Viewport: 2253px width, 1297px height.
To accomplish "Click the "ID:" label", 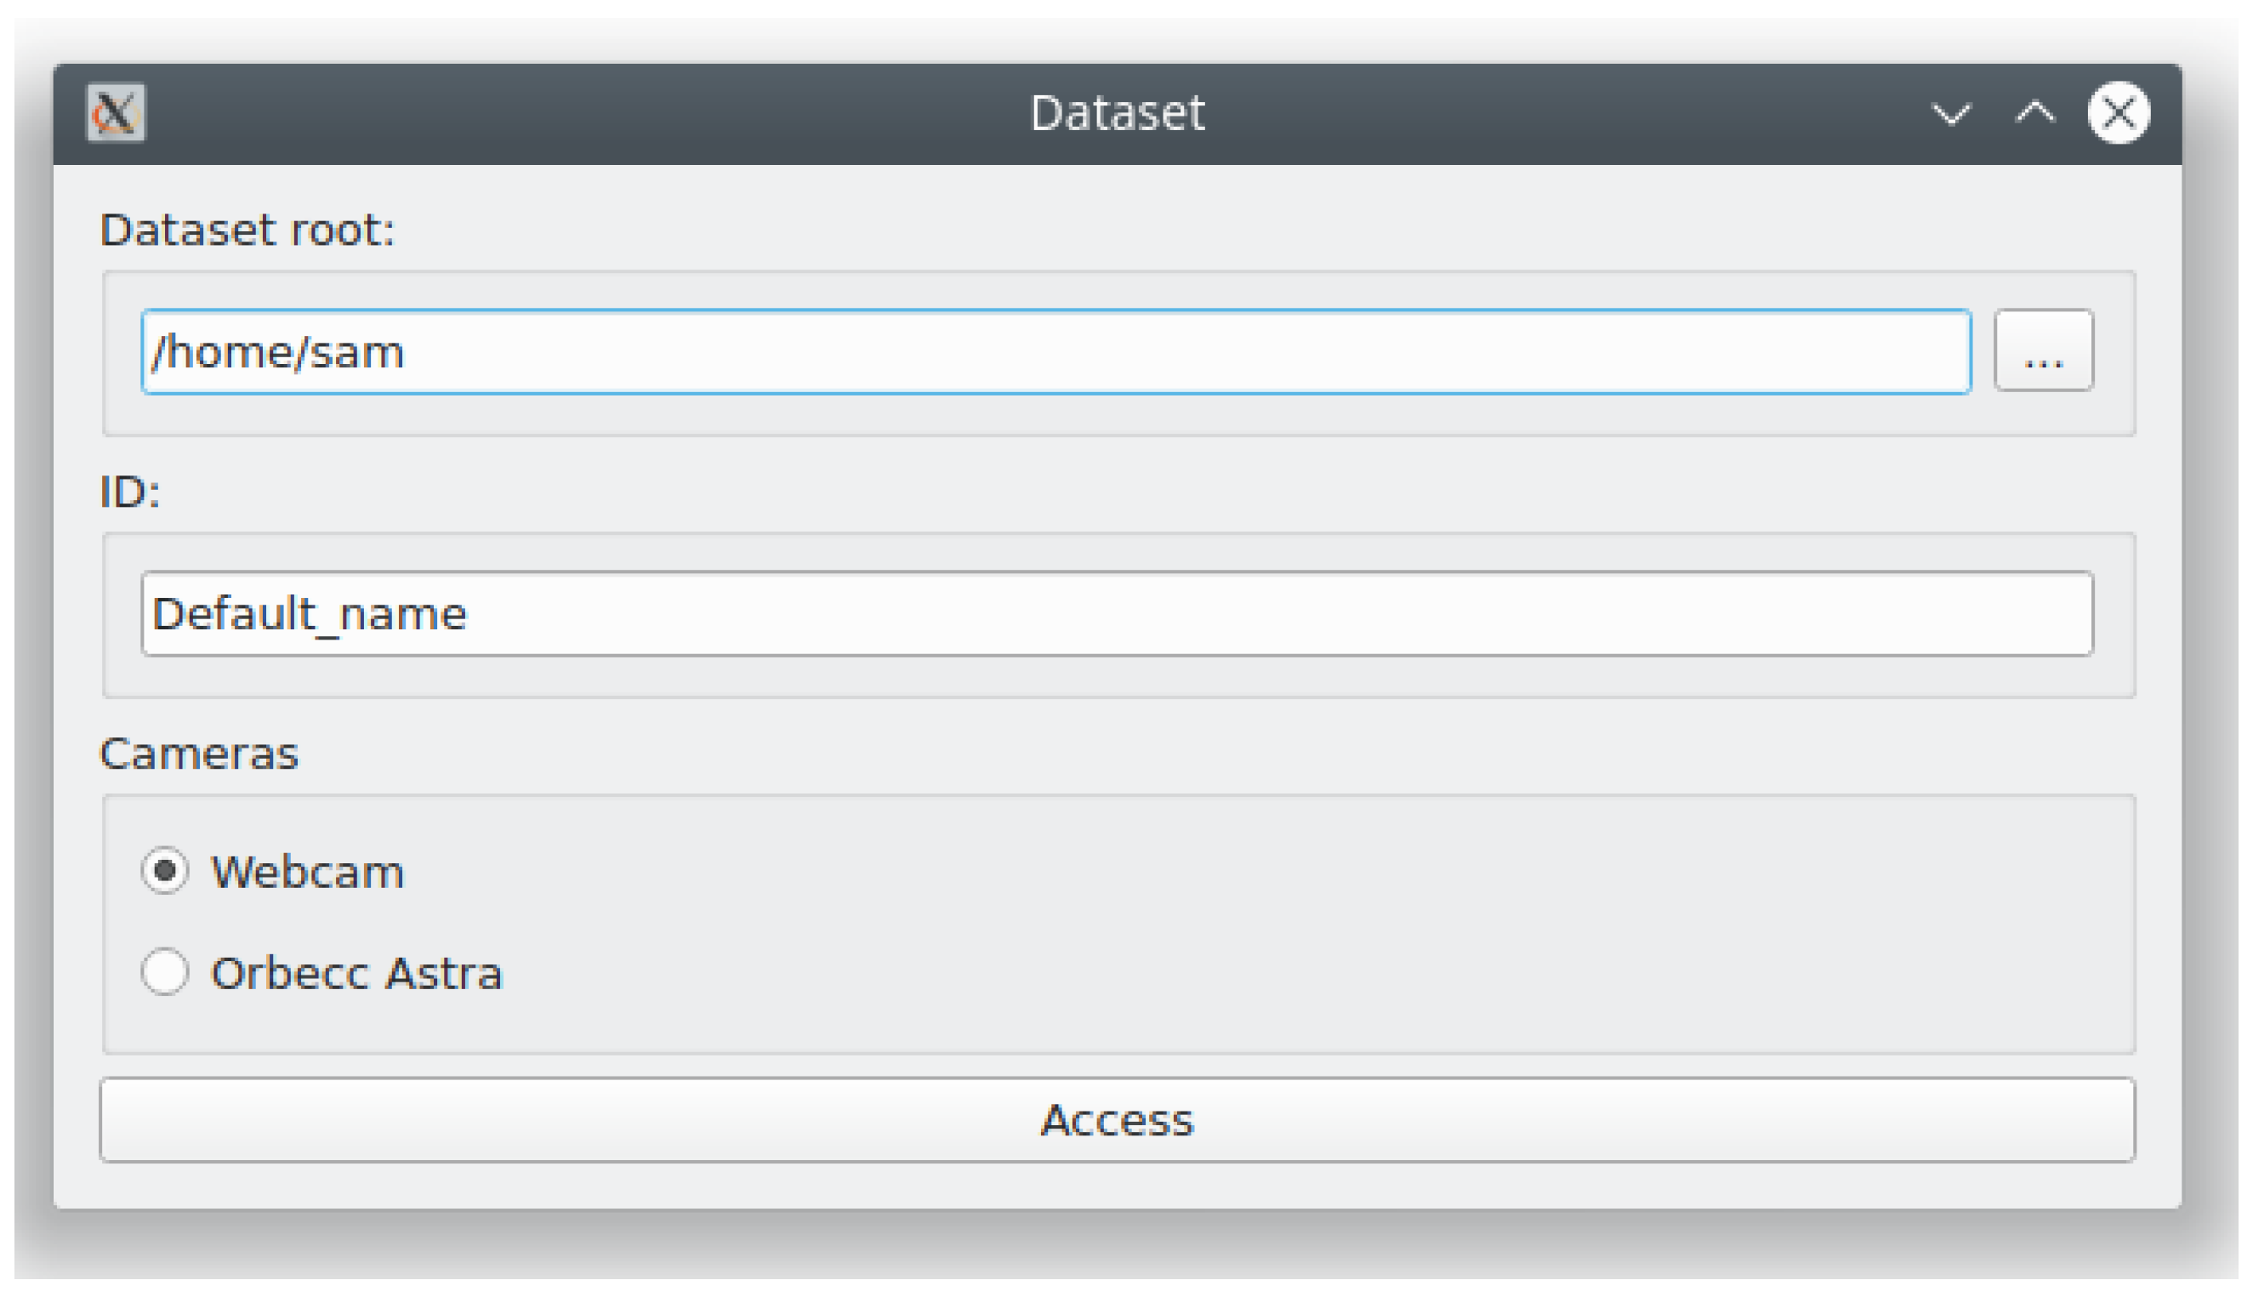I will pos(129,492).
